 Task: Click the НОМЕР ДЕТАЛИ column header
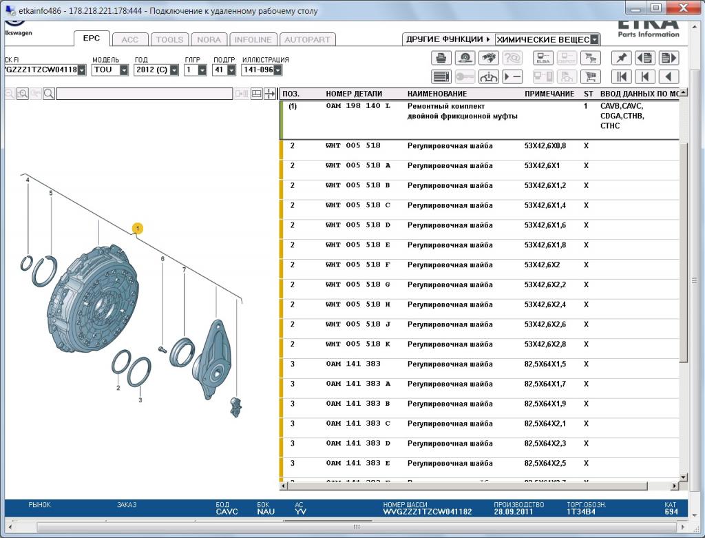pyautogui.click(x=354, y=94)
